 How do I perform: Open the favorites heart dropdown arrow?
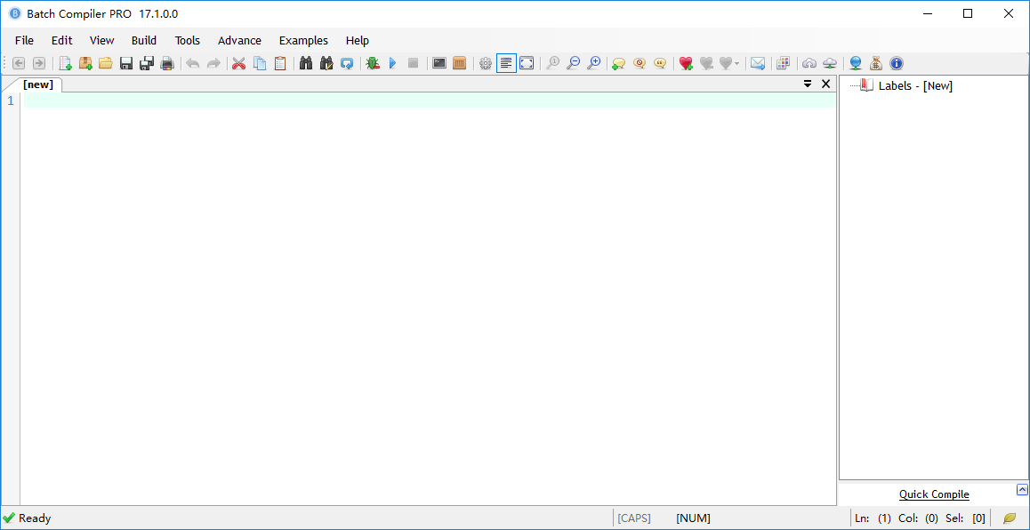pos(736,64)
